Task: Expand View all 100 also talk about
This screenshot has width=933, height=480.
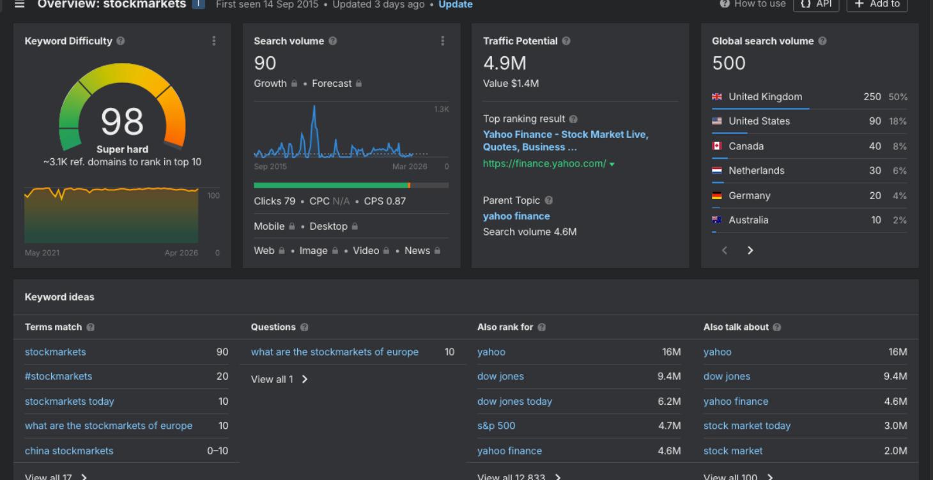Action: tap(739, 477)
